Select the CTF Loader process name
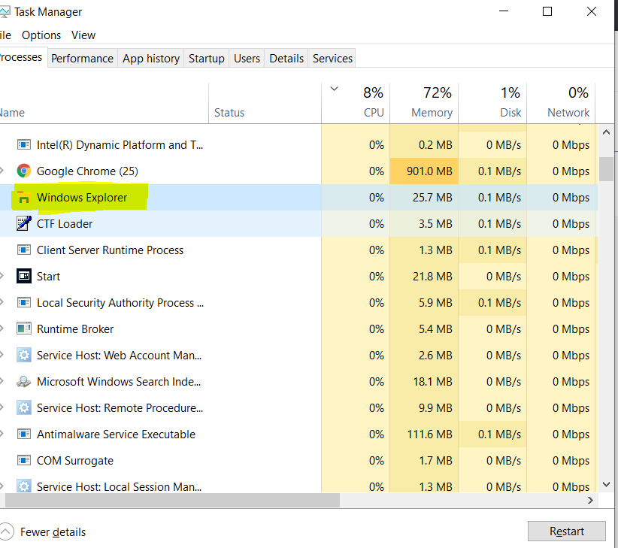This screenshot has height=548, width=618. [x=65, y=224]
